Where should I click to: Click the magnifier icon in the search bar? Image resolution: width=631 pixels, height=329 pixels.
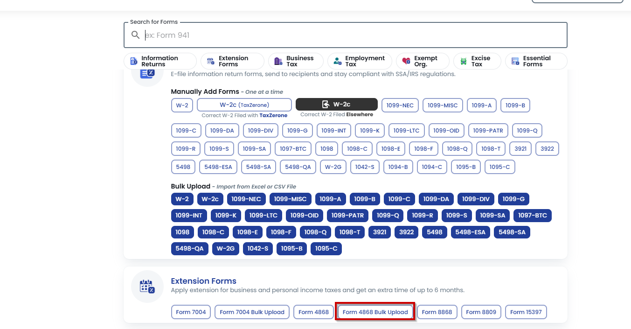coord(136,35)
